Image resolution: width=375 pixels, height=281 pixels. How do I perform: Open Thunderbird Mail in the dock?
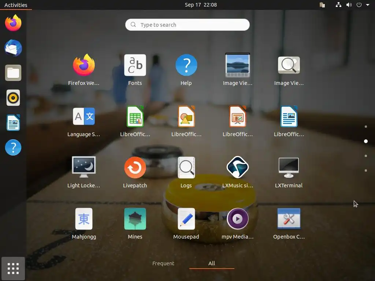pyautogui.click(x=13, y=48)
